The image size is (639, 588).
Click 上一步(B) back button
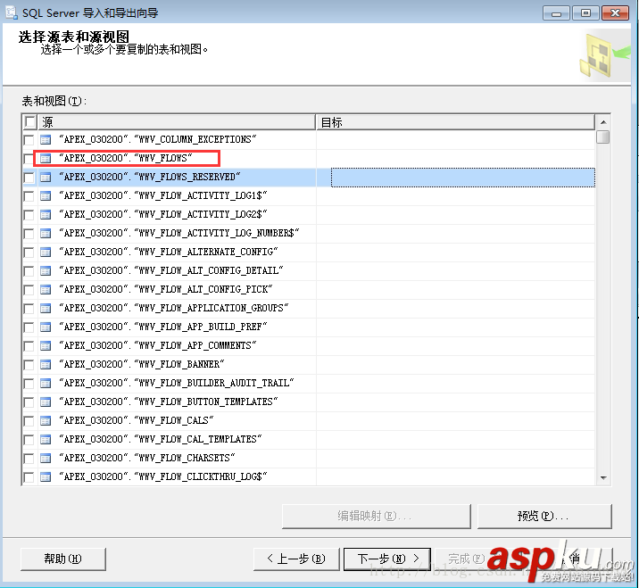296,559
